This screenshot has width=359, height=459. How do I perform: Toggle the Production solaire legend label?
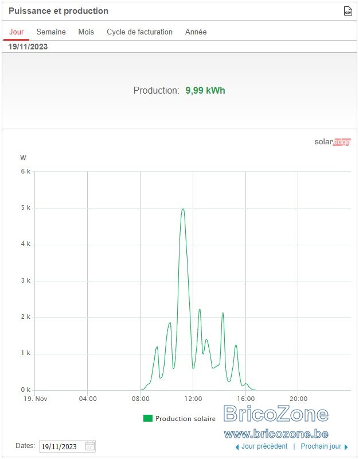185,419
